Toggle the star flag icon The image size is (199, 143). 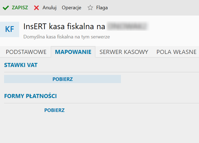pos(90,8)
